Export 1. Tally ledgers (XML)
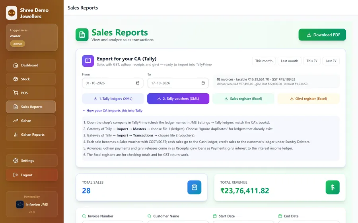Screen dimensions: 358x223 pos(113,99)
